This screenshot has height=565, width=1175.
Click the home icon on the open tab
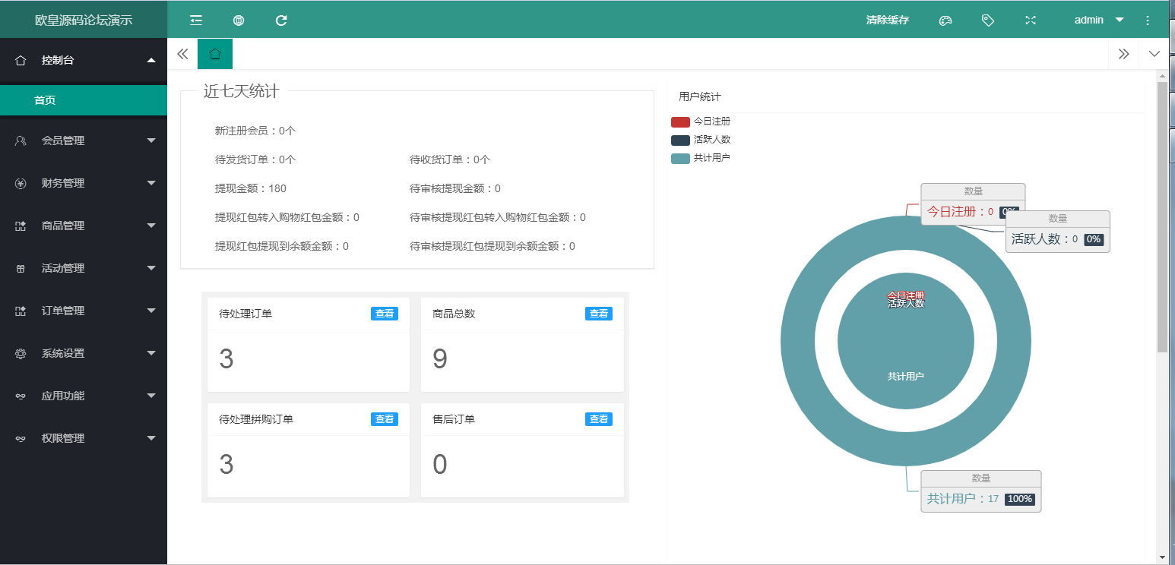pyautogui.click(x=214, y=54)
